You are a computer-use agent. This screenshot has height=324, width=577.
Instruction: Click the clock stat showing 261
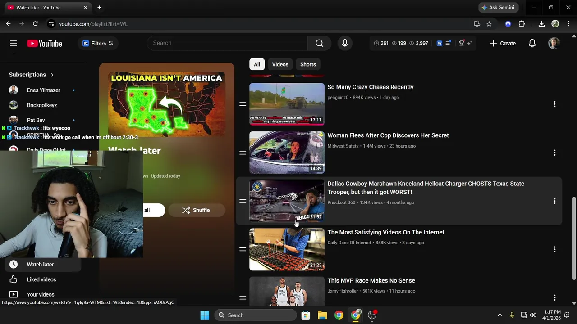[381, 43]
